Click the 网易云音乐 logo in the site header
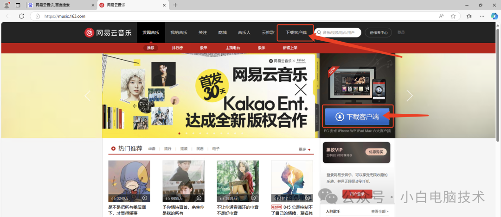The image size is (501, 217). pos(108,32)
